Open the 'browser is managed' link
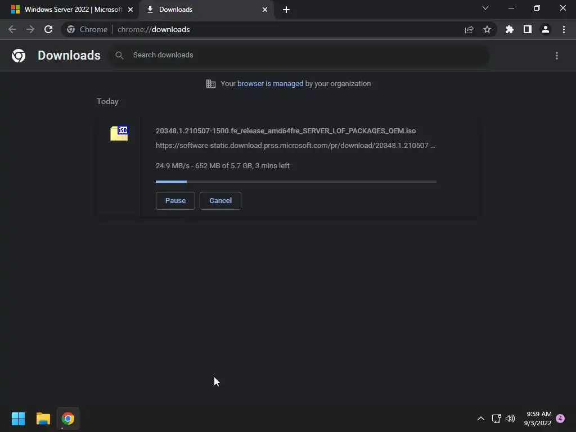The image size is (576, 432). click(271, 84)
